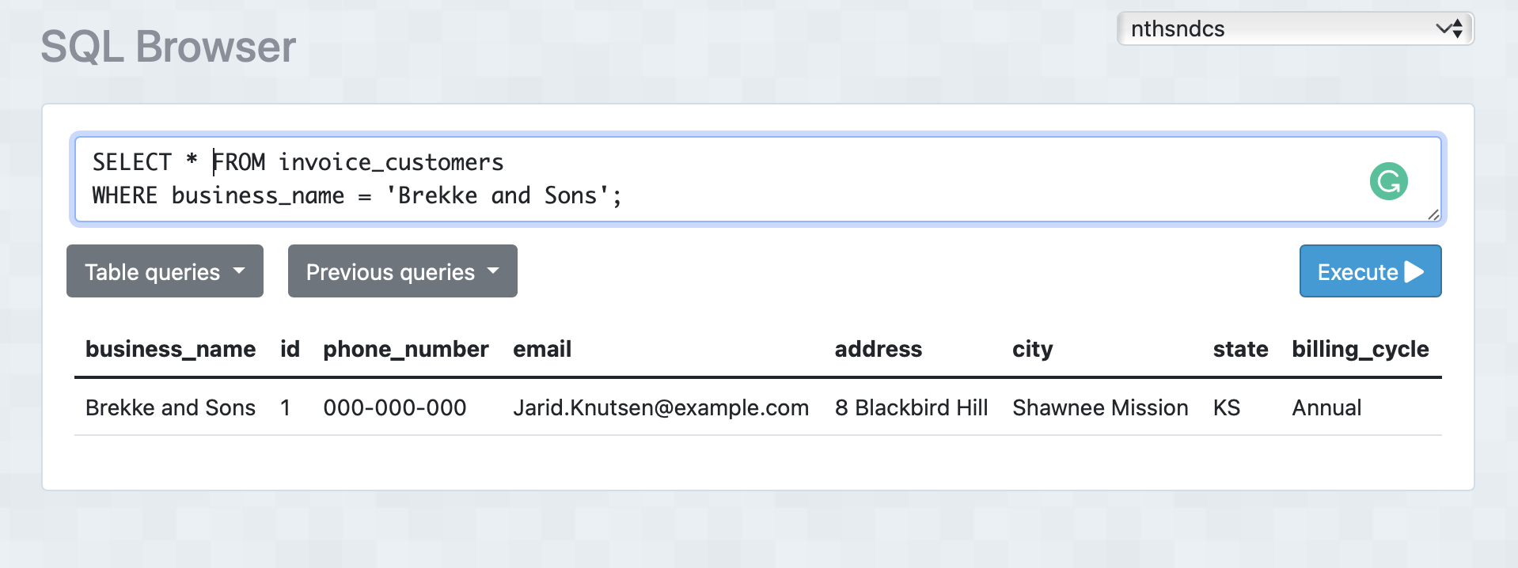Screen dimensions: 1518x568
Task: Click the email column header
Action: pyautogui.click(x=542, y=349)
